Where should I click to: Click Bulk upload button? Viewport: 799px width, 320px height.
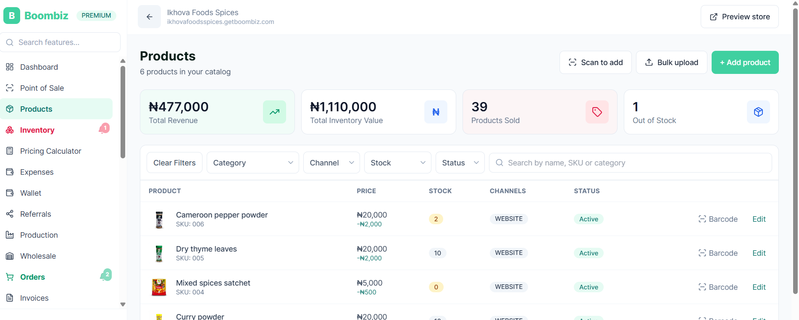pos(671,63)
